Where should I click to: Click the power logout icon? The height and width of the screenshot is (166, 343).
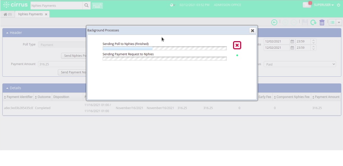(x=338, y=5)
